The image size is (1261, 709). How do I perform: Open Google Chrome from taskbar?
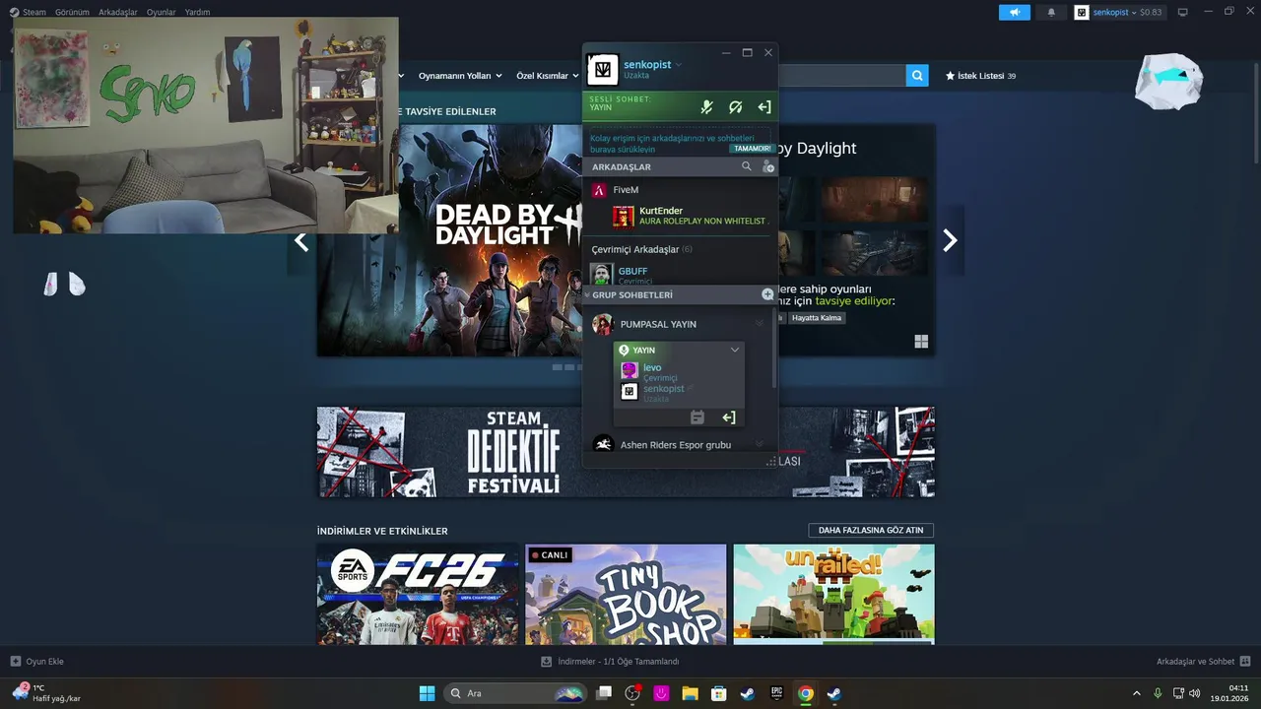click(806, 693)
